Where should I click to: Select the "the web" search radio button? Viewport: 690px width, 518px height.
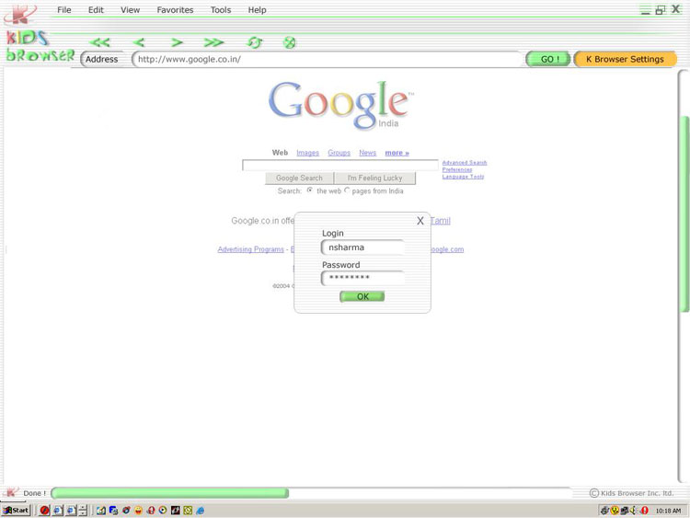[310, 190]
